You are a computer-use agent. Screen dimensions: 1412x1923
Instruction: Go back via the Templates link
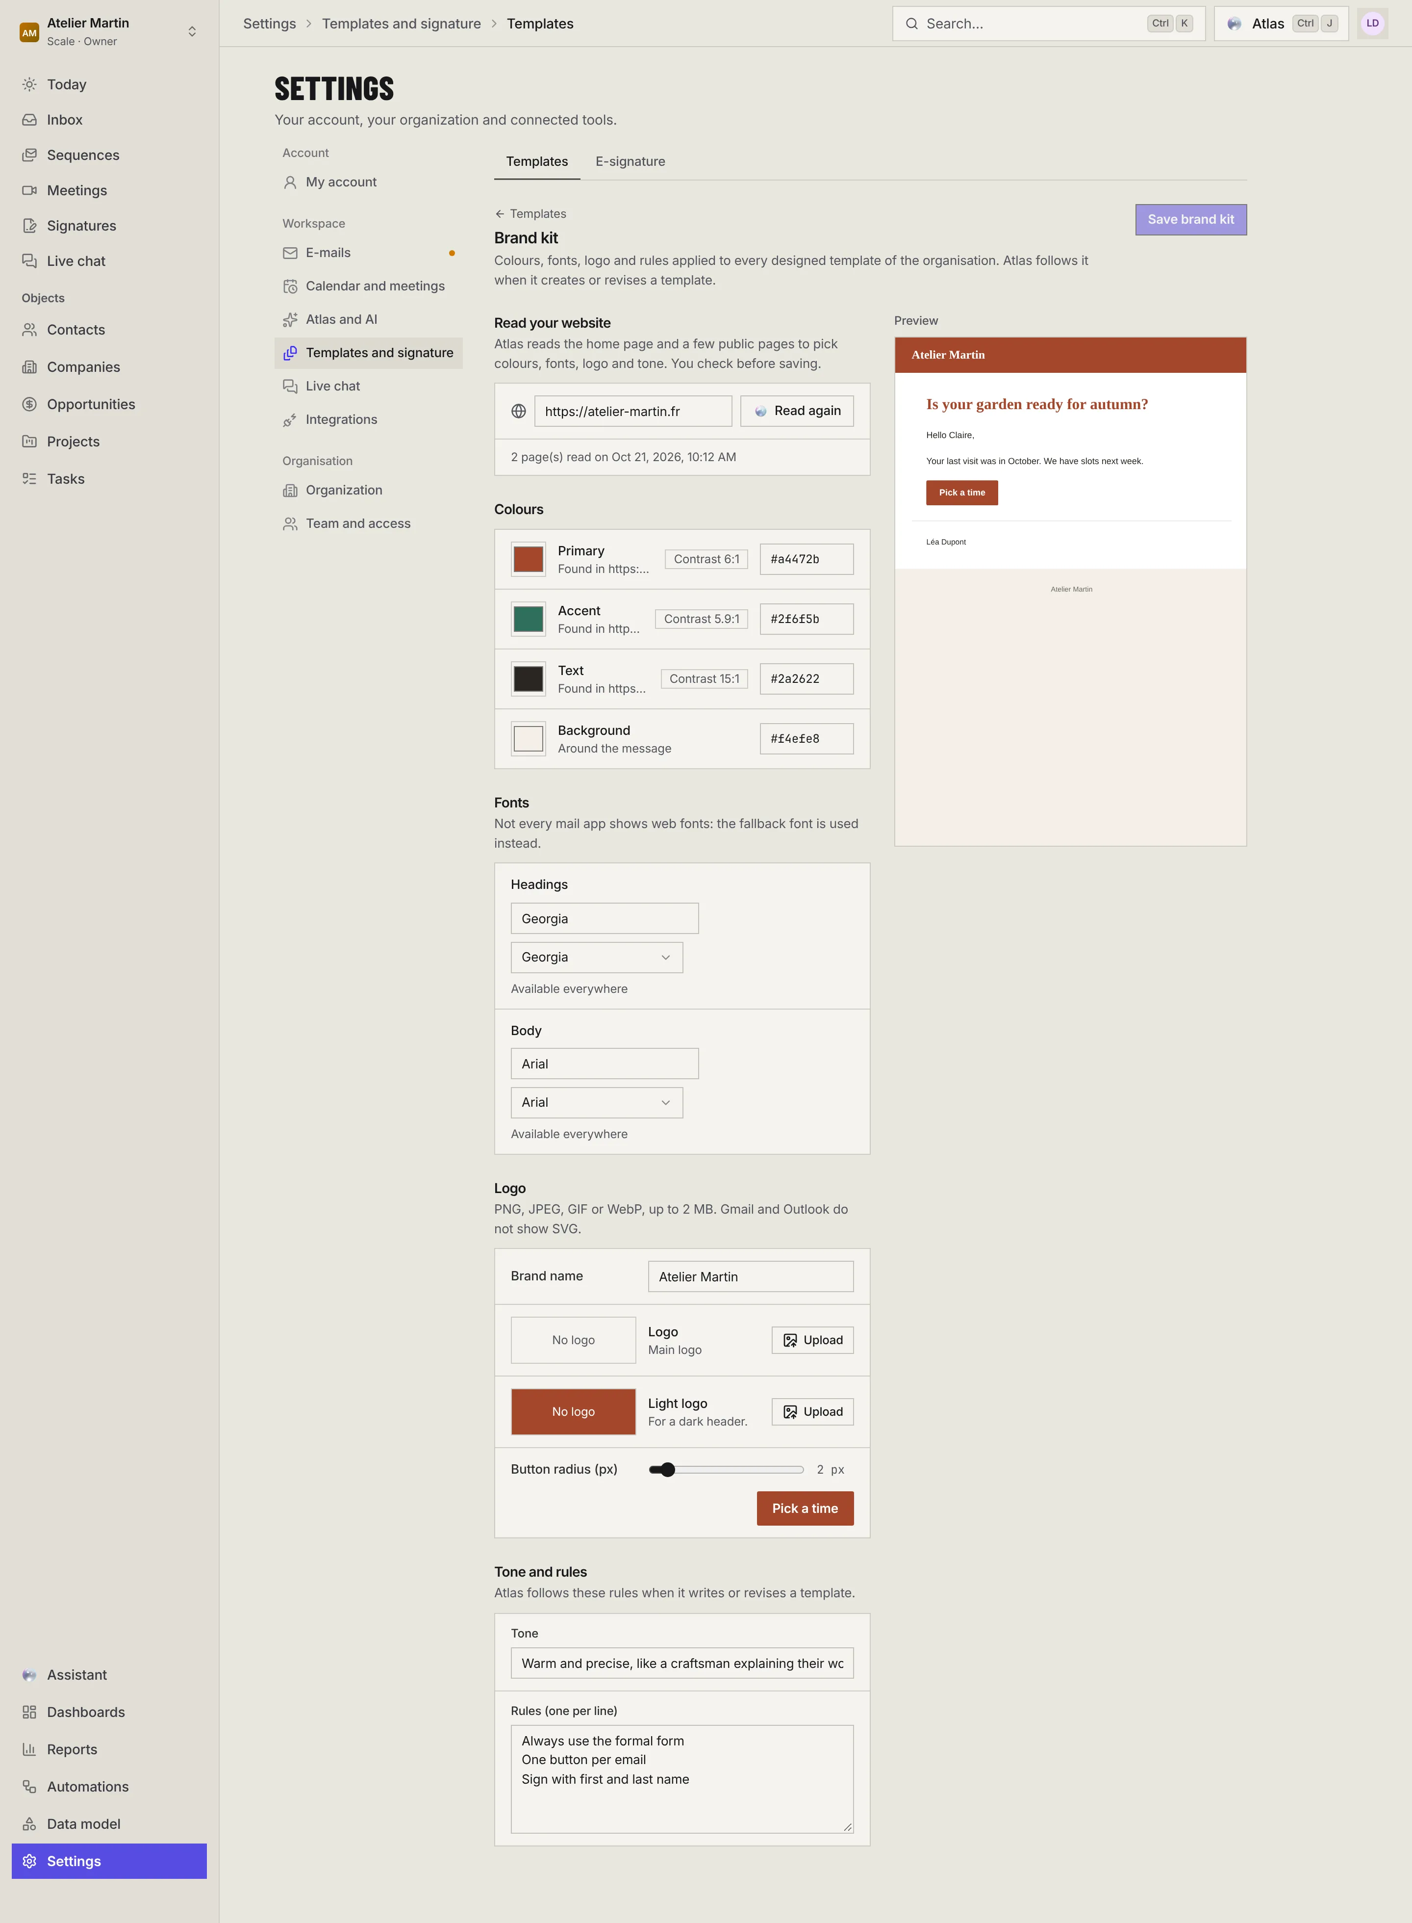tap(530, 214)
